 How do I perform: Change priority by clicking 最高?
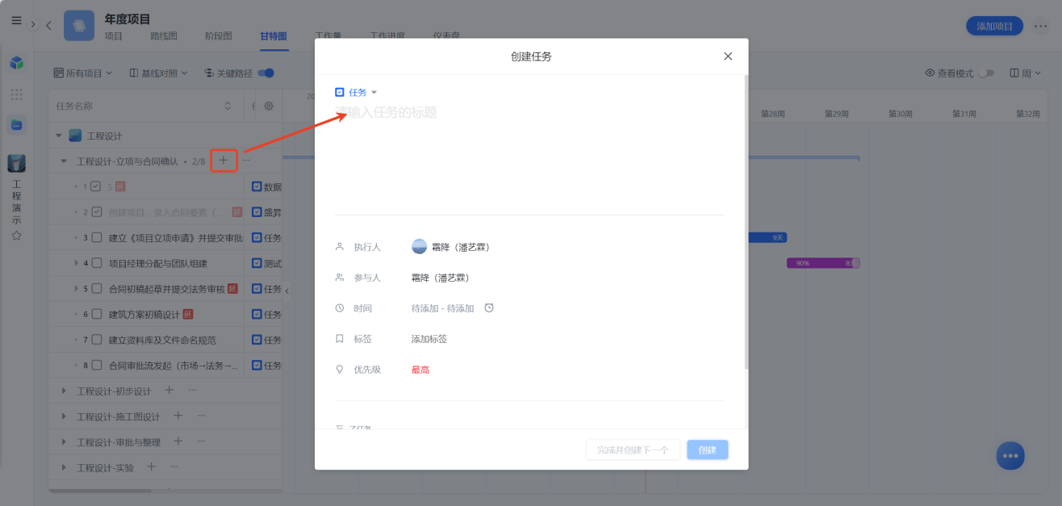click(420, 370)
